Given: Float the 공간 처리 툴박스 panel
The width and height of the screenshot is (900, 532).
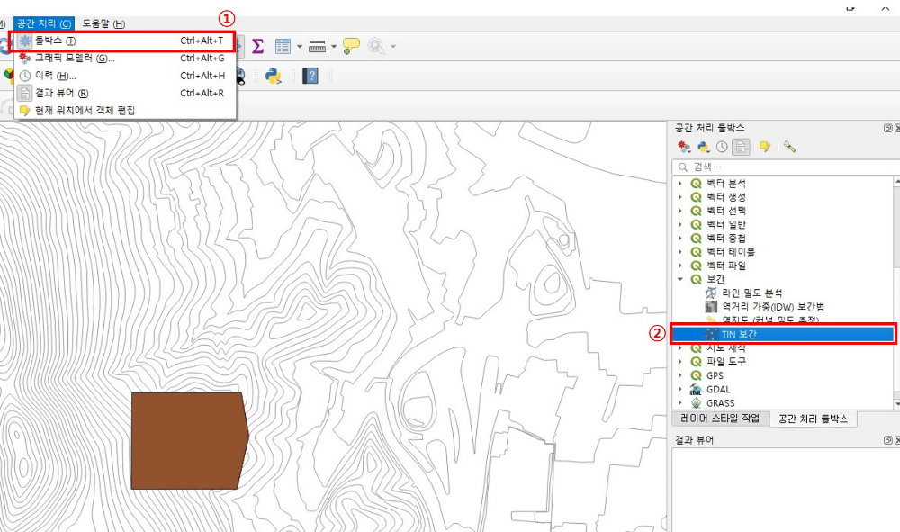Looking at the screenshot, I should pyautogui.click(x=888, y=128).
